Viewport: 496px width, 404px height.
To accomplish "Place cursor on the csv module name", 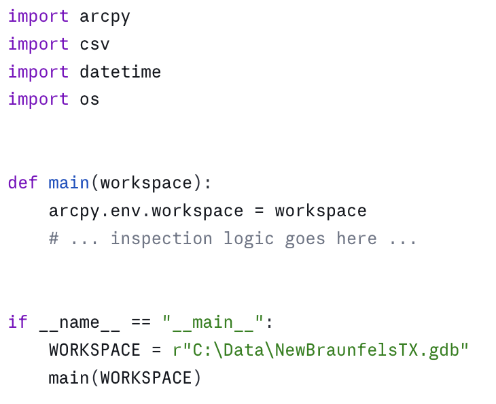I will pos(94,44).
